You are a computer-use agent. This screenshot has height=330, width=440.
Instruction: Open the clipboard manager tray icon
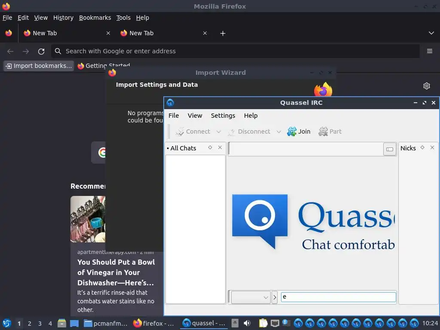point(263,323)
